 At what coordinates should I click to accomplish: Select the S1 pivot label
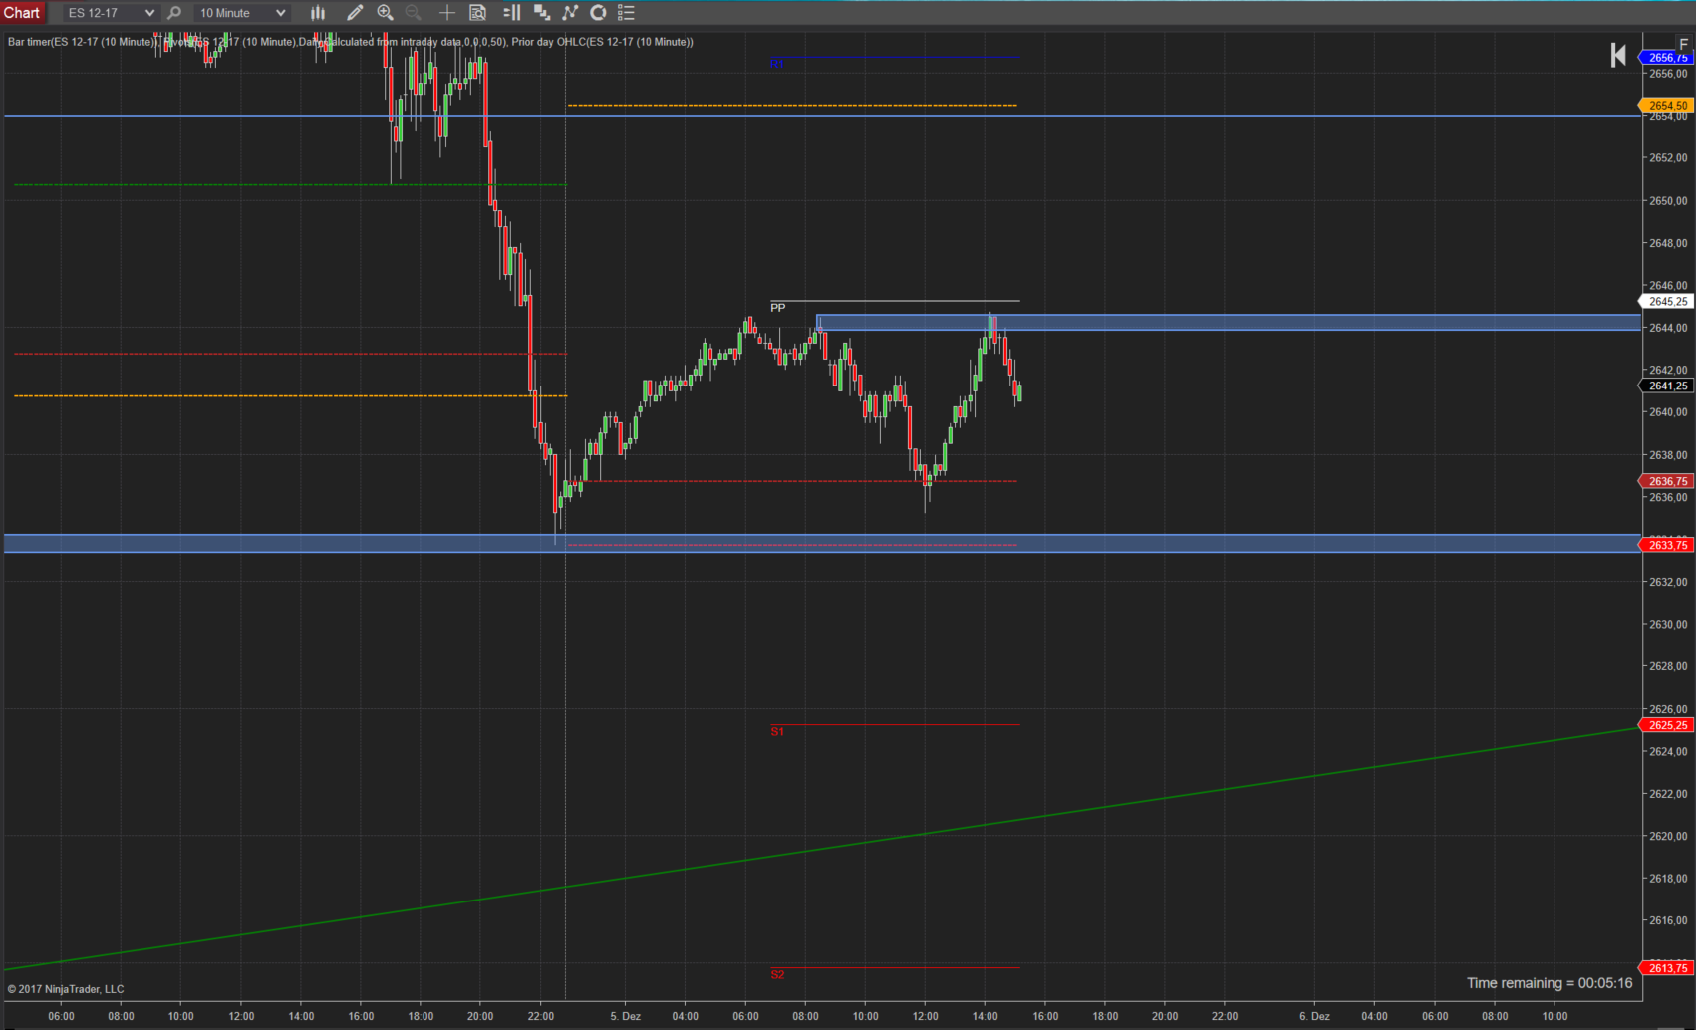click(777, 731)
